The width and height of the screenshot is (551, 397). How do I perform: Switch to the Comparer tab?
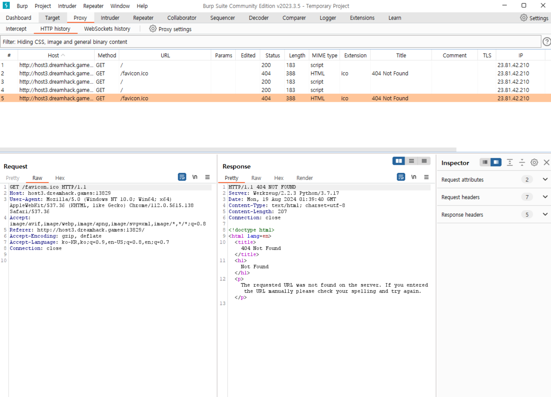294,18
